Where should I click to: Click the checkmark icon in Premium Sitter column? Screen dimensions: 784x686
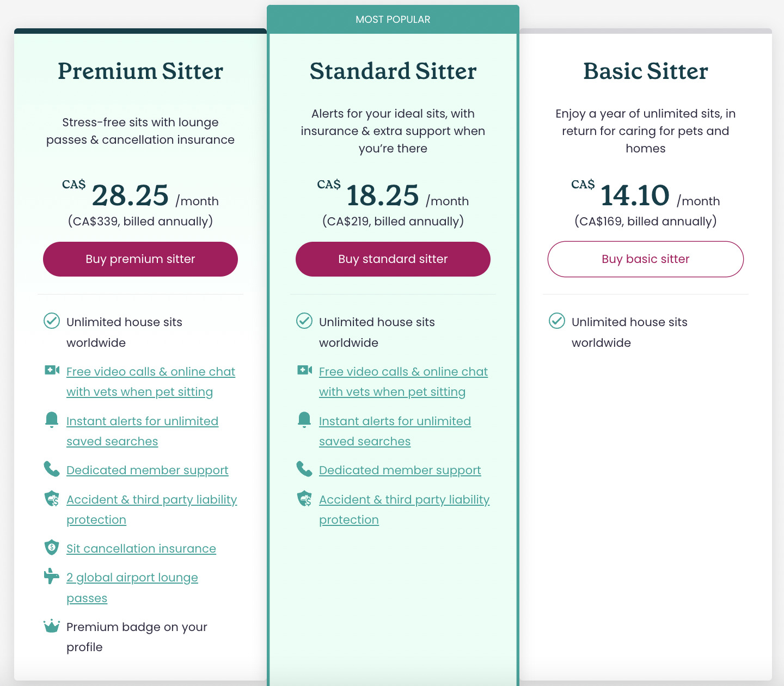[52, 321]
